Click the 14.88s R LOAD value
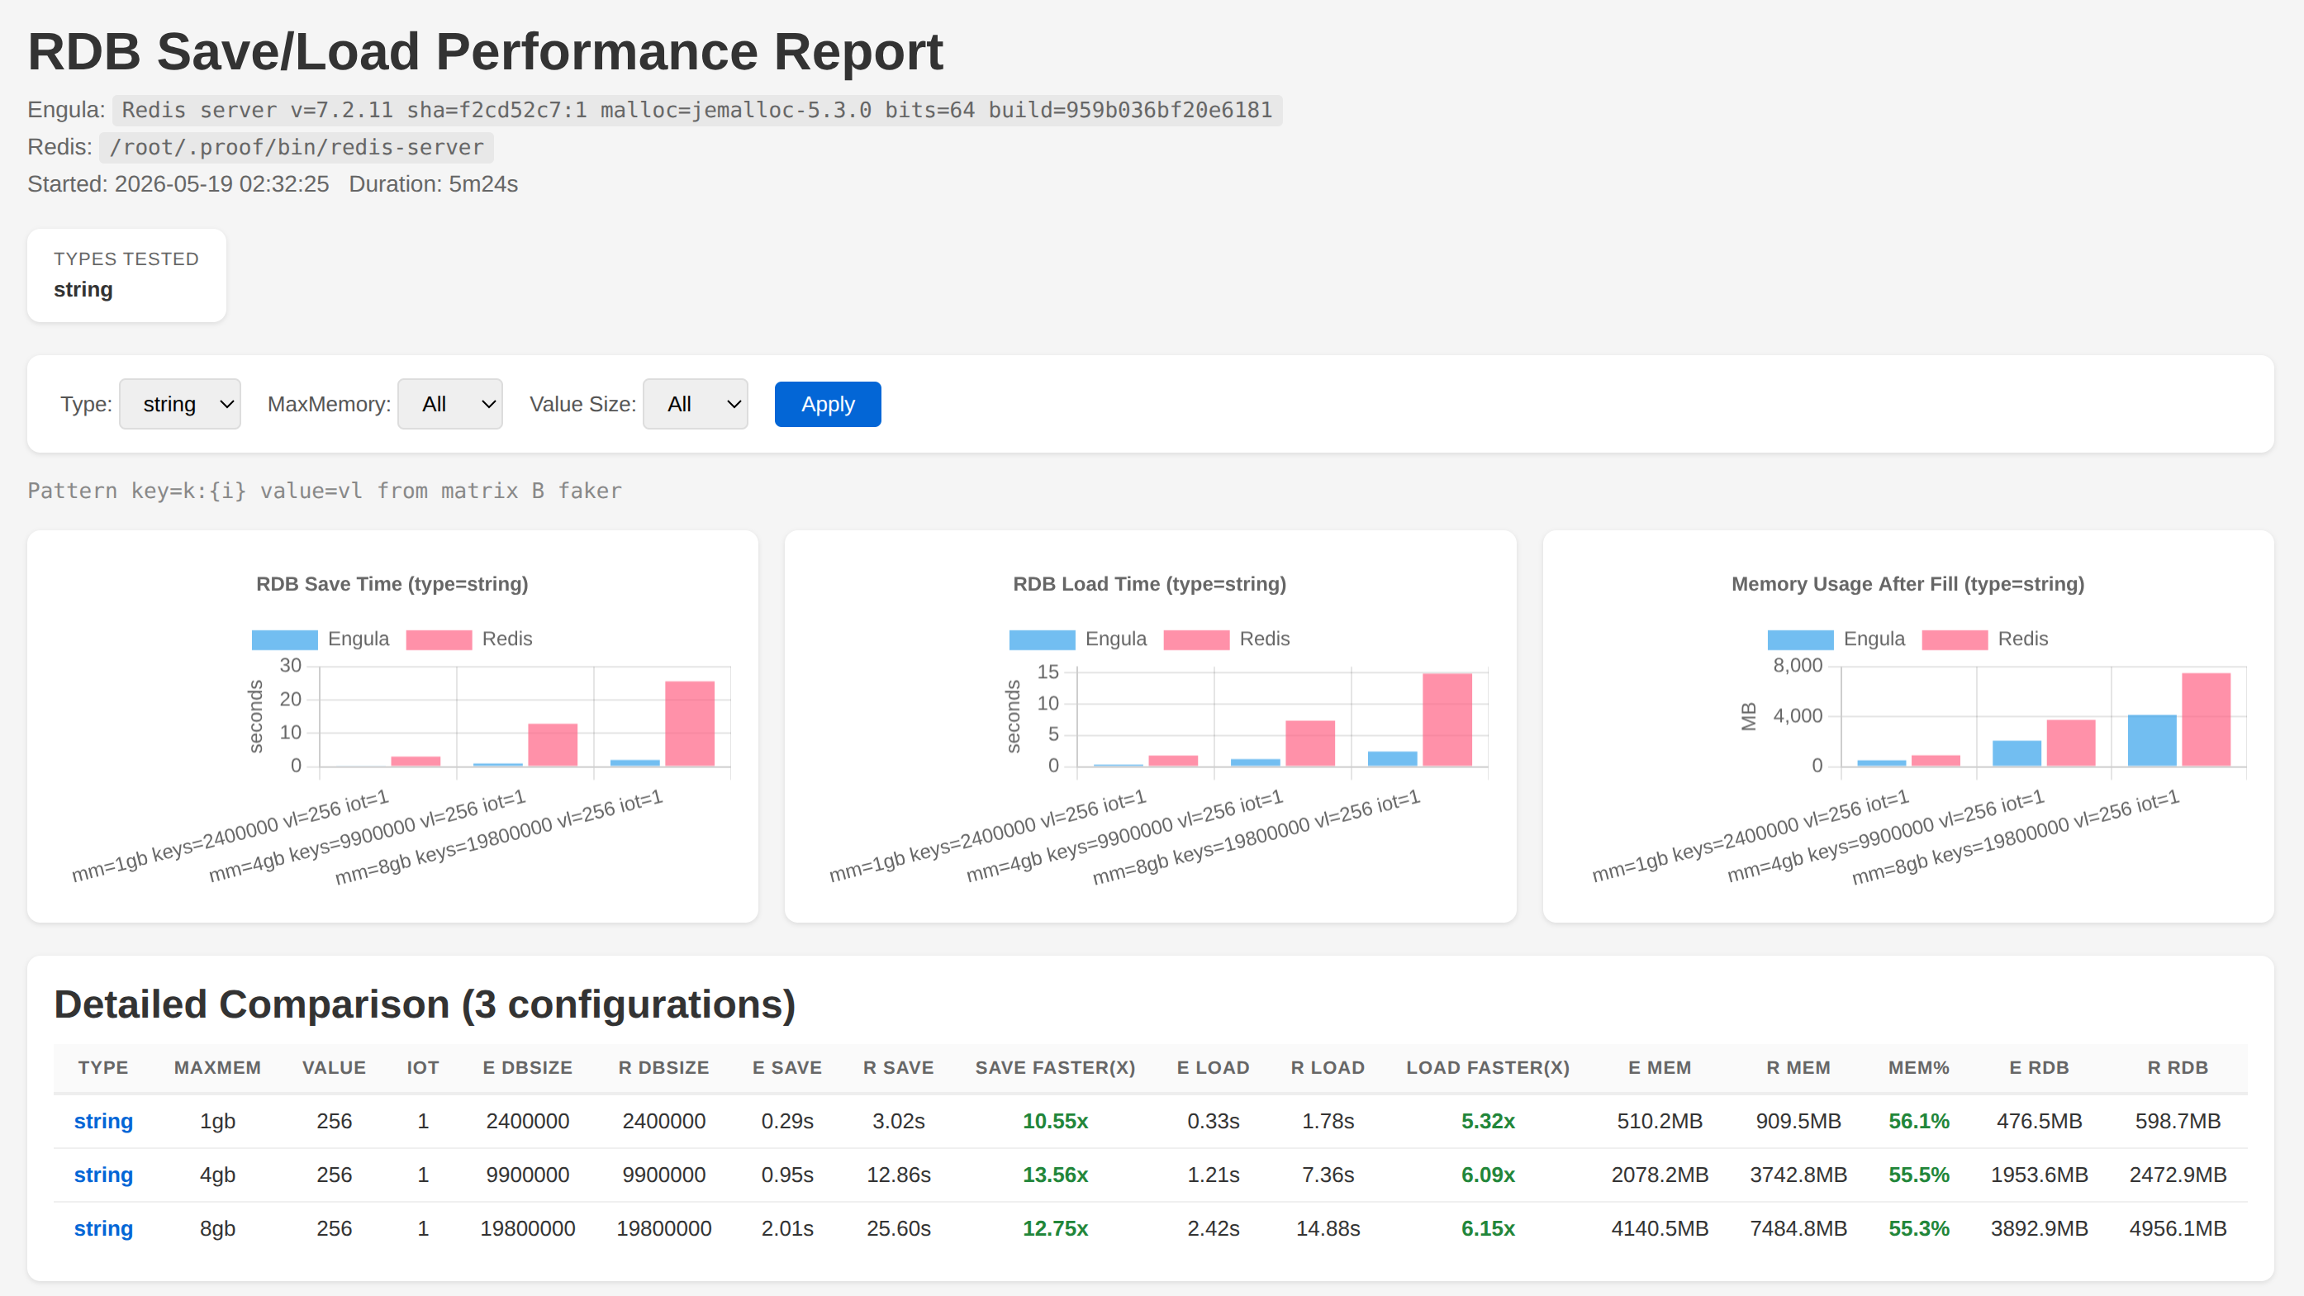This screenshot has height=1296, width=2304. [1328, 1228]
